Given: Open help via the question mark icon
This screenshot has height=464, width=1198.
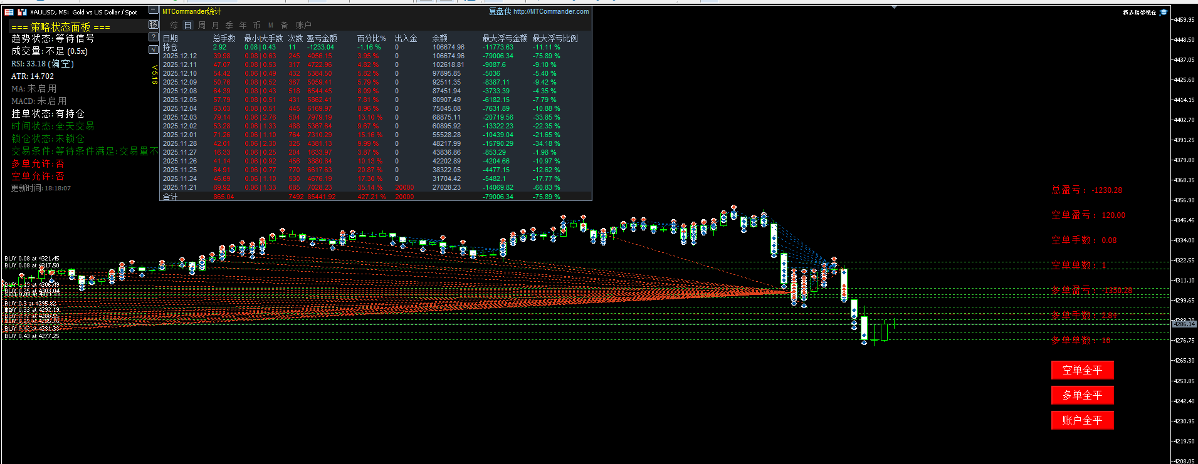Looking at the screenshot, I should click(x=154, y=37).
